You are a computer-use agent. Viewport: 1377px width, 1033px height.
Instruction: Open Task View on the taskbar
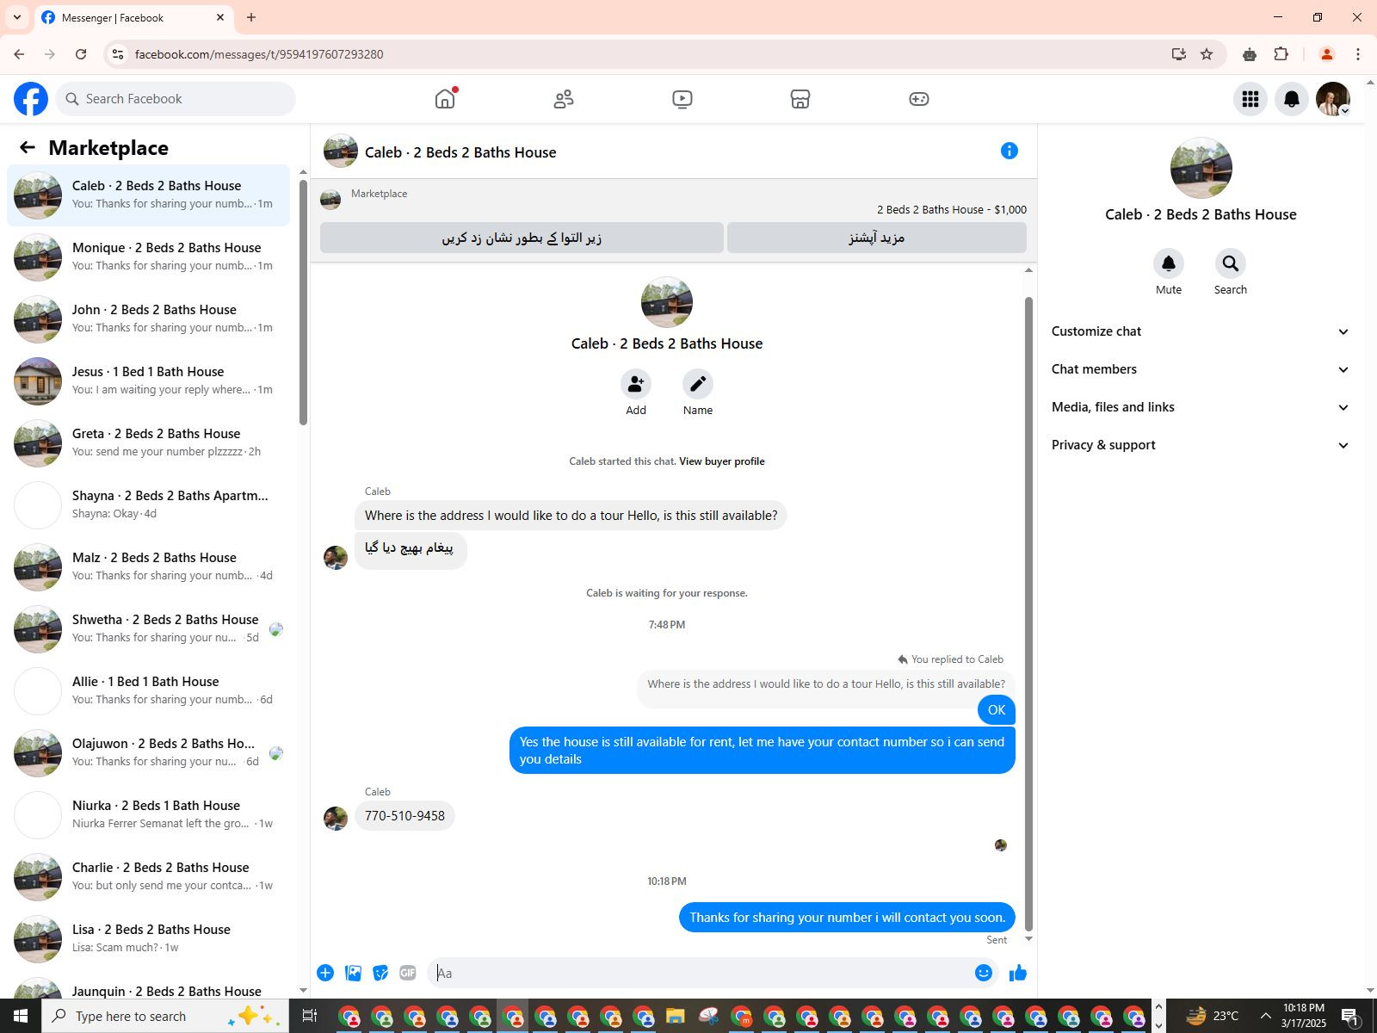(310, 1016)
